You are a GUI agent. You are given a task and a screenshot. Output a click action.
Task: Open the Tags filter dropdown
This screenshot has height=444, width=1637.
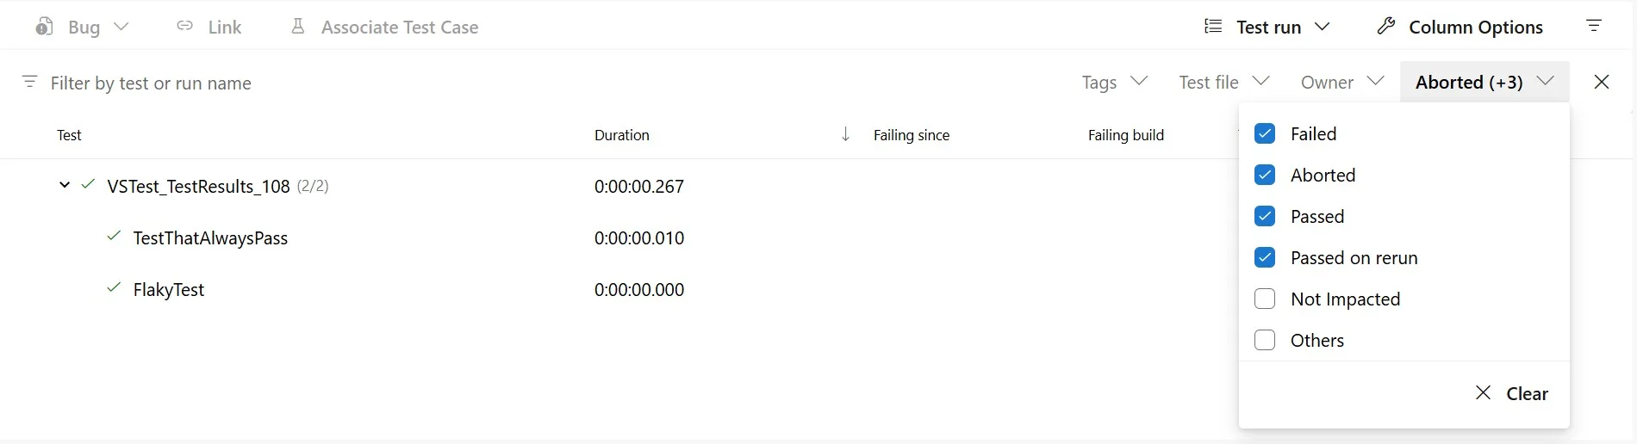[1115, 82]
